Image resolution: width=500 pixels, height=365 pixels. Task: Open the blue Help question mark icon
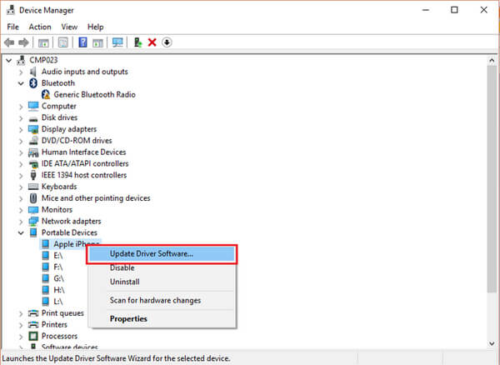(x=82, y=42)
